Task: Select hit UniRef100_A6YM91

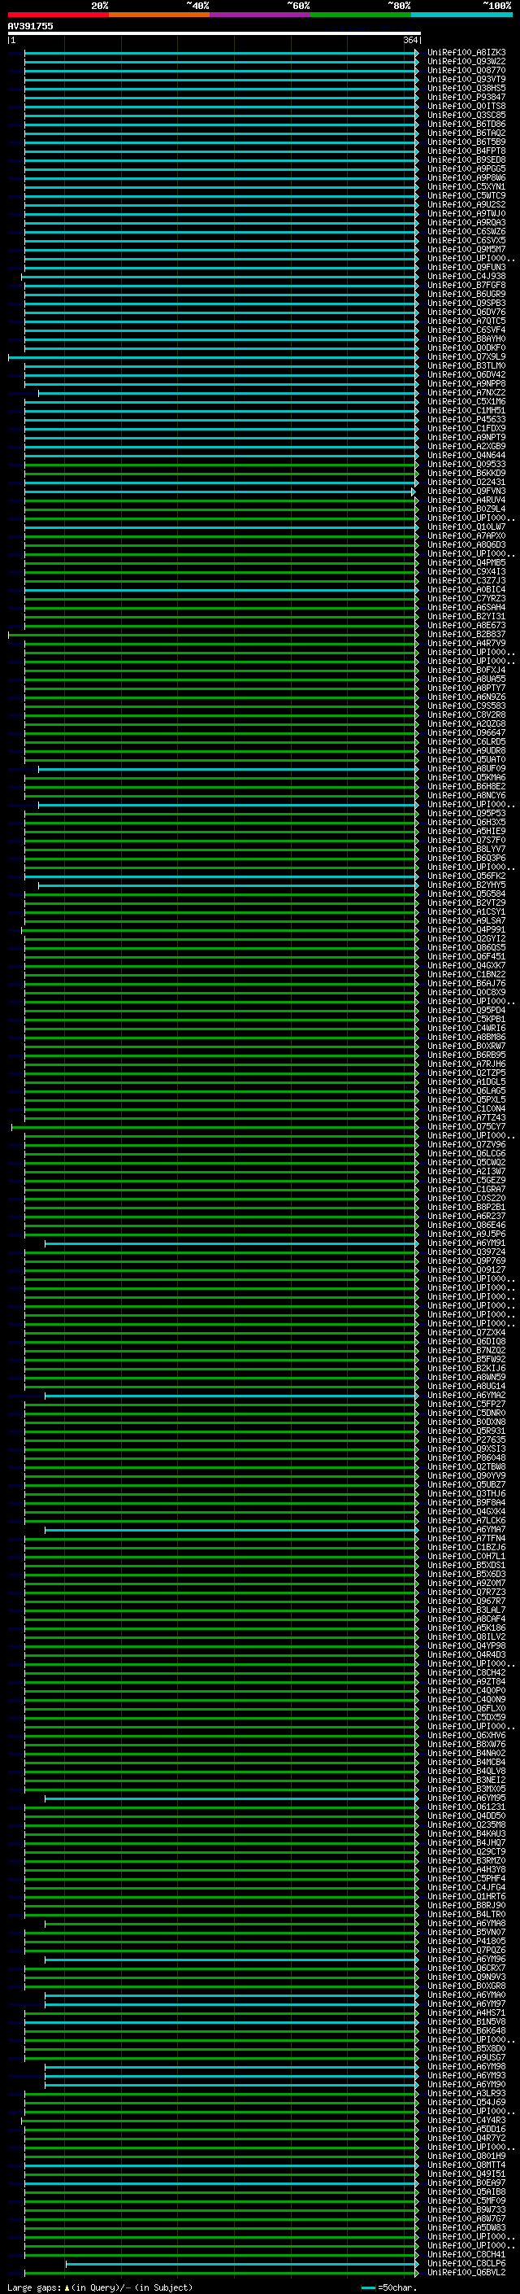Action: (466, 1244)
